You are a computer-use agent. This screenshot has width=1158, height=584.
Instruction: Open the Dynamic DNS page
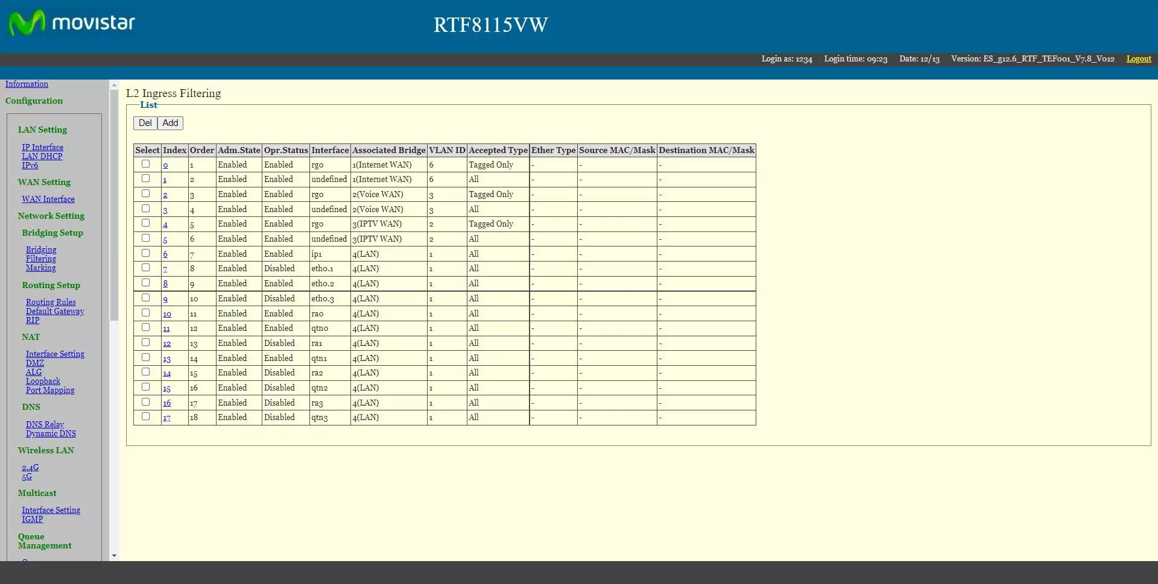click(x=51, y=434)
